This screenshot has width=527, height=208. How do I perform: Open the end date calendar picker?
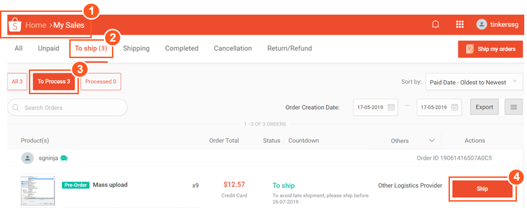tap(455, 107)
